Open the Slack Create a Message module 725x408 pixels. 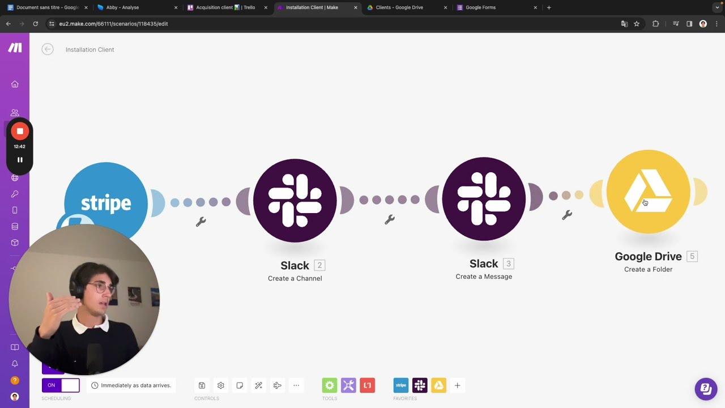pyautogui.click(x=484, y=199)
